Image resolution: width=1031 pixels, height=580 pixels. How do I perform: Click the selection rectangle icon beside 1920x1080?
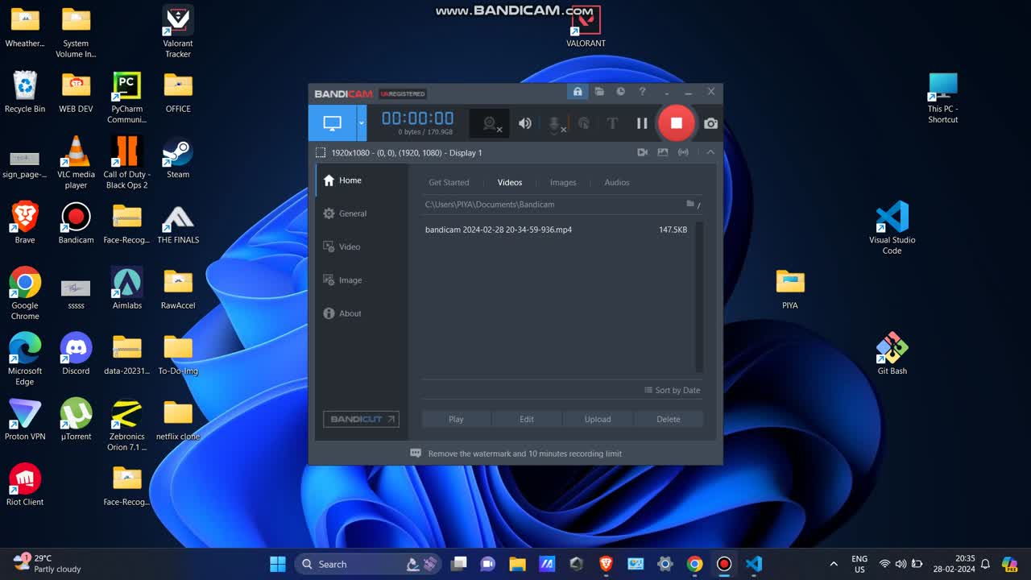321,152
